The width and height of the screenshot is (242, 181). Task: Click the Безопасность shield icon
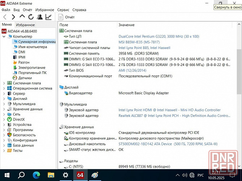point(9,135)
